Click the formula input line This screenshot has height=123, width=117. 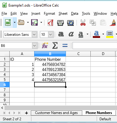pyautogui.click(x=95, y=46)
